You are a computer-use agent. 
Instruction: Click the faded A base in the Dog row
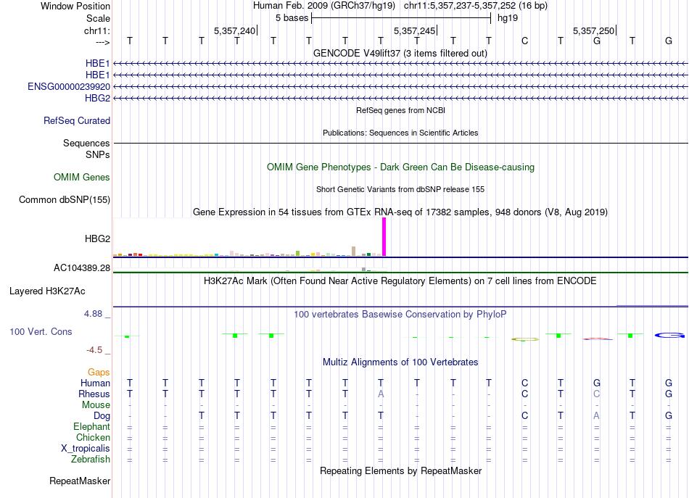(596, 415)
